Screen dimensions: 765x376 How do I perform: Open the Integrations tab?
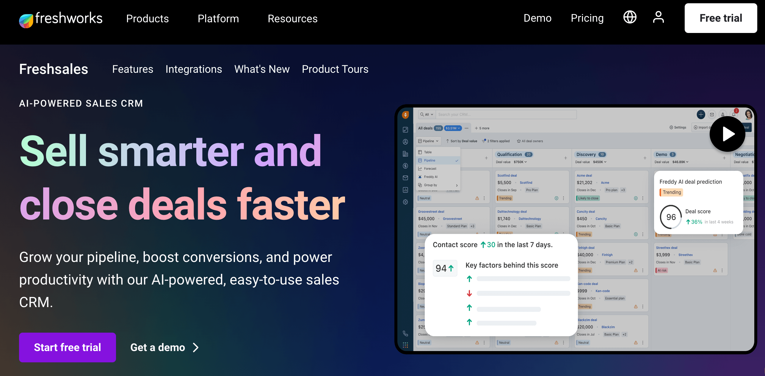tap(194, 69)
